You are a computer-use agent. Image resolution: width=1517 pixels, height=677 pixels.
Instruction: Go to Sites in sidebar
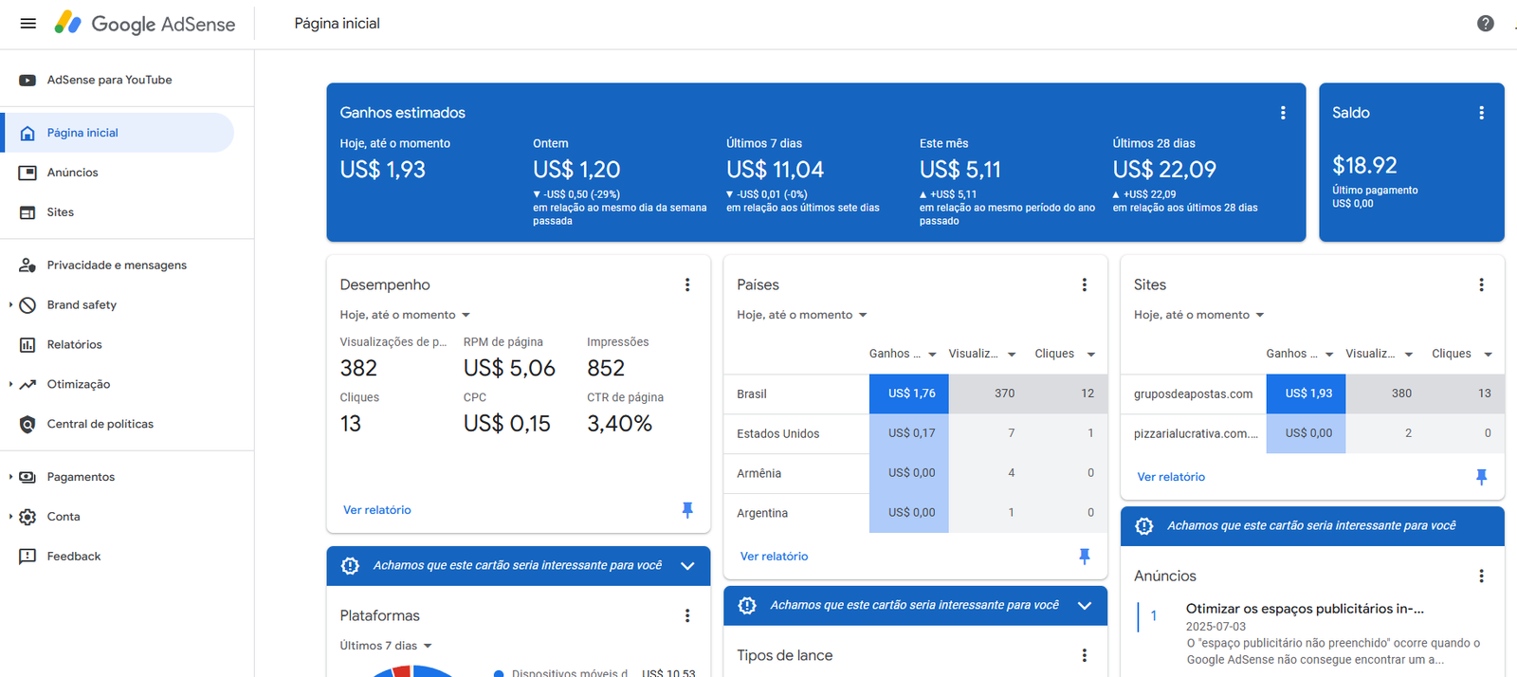point(61,213)
